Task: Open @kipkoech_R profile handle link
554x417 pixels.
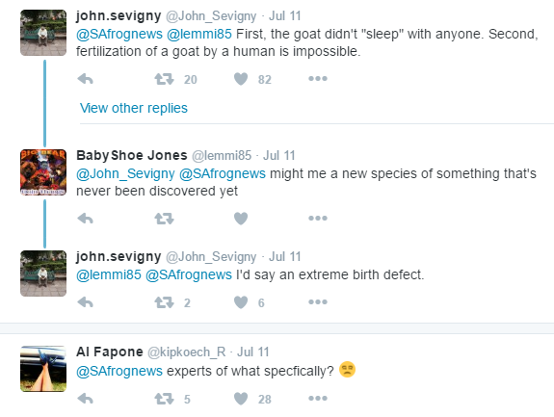Action: click(x=186, y=352)
